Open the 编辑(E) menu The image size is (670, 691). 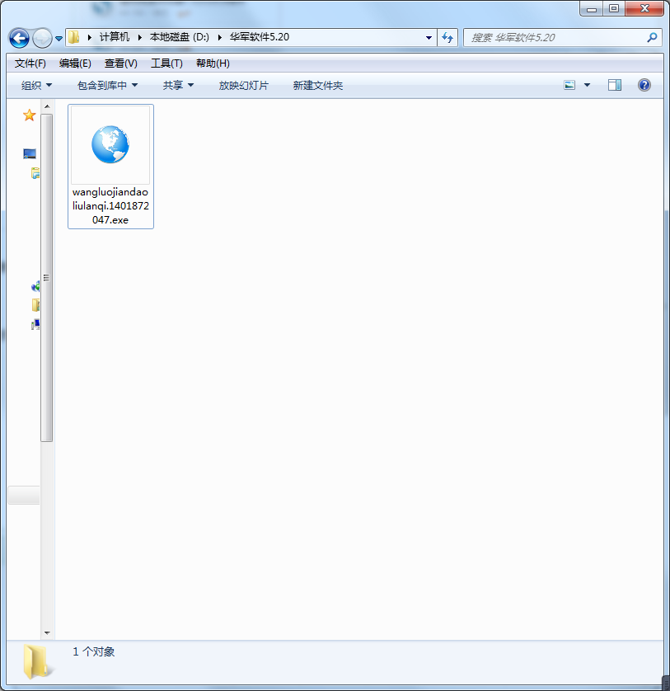(x=75, y=63)
